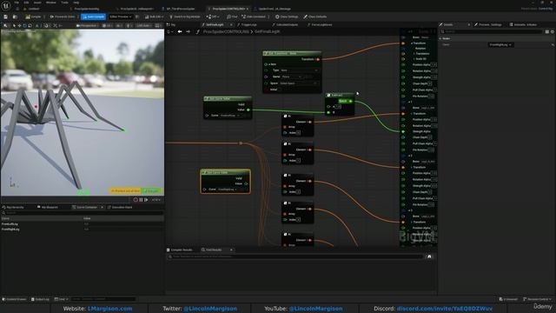Close the Curve Container tab
Screen dimensions: 556x313
click(103, 207)
